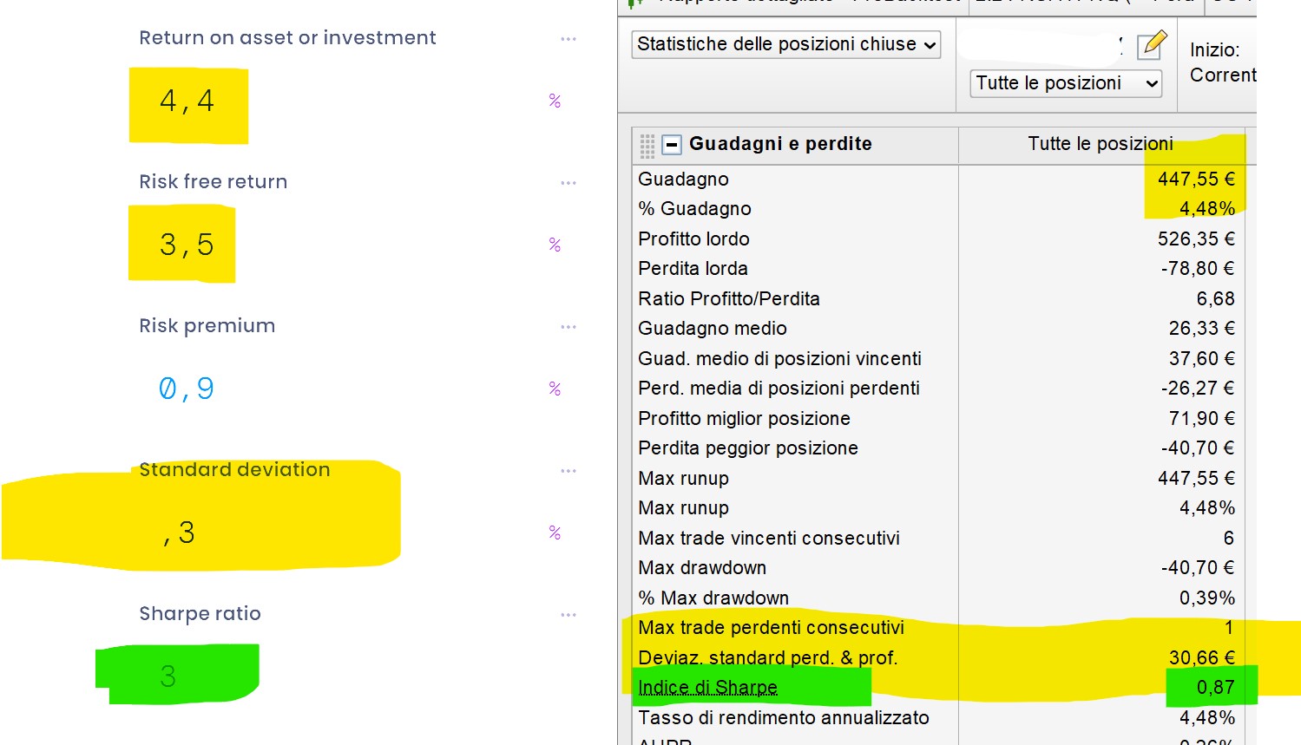Click the Tutte le posizioni column header
The image size is (1301, 745).
click(1100, 144)
